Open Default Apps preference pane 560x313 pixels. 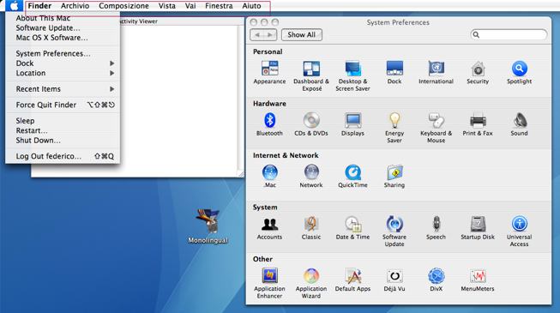352,280
